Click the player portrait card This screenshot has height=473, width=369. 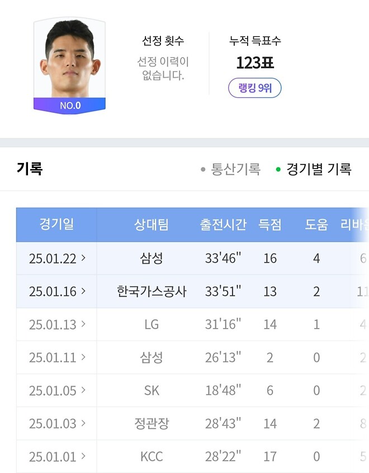[x=69, y=65]
